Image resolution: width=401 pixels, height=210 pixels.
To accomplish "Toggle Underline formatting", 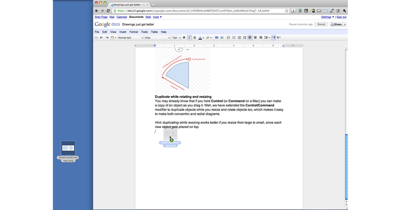I will [x=194, y=38].
